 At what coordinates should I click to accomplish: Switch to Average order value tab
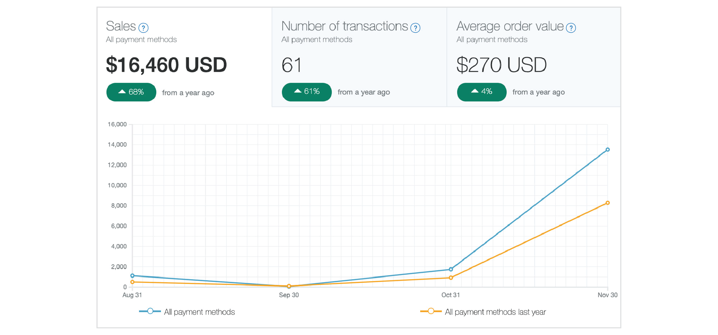(x=534, y=57)
